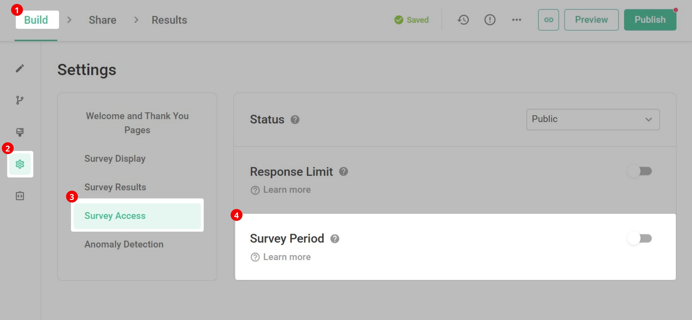692x320 pixels.
Task: Click the Status help question mark icon
Action: 295,120
